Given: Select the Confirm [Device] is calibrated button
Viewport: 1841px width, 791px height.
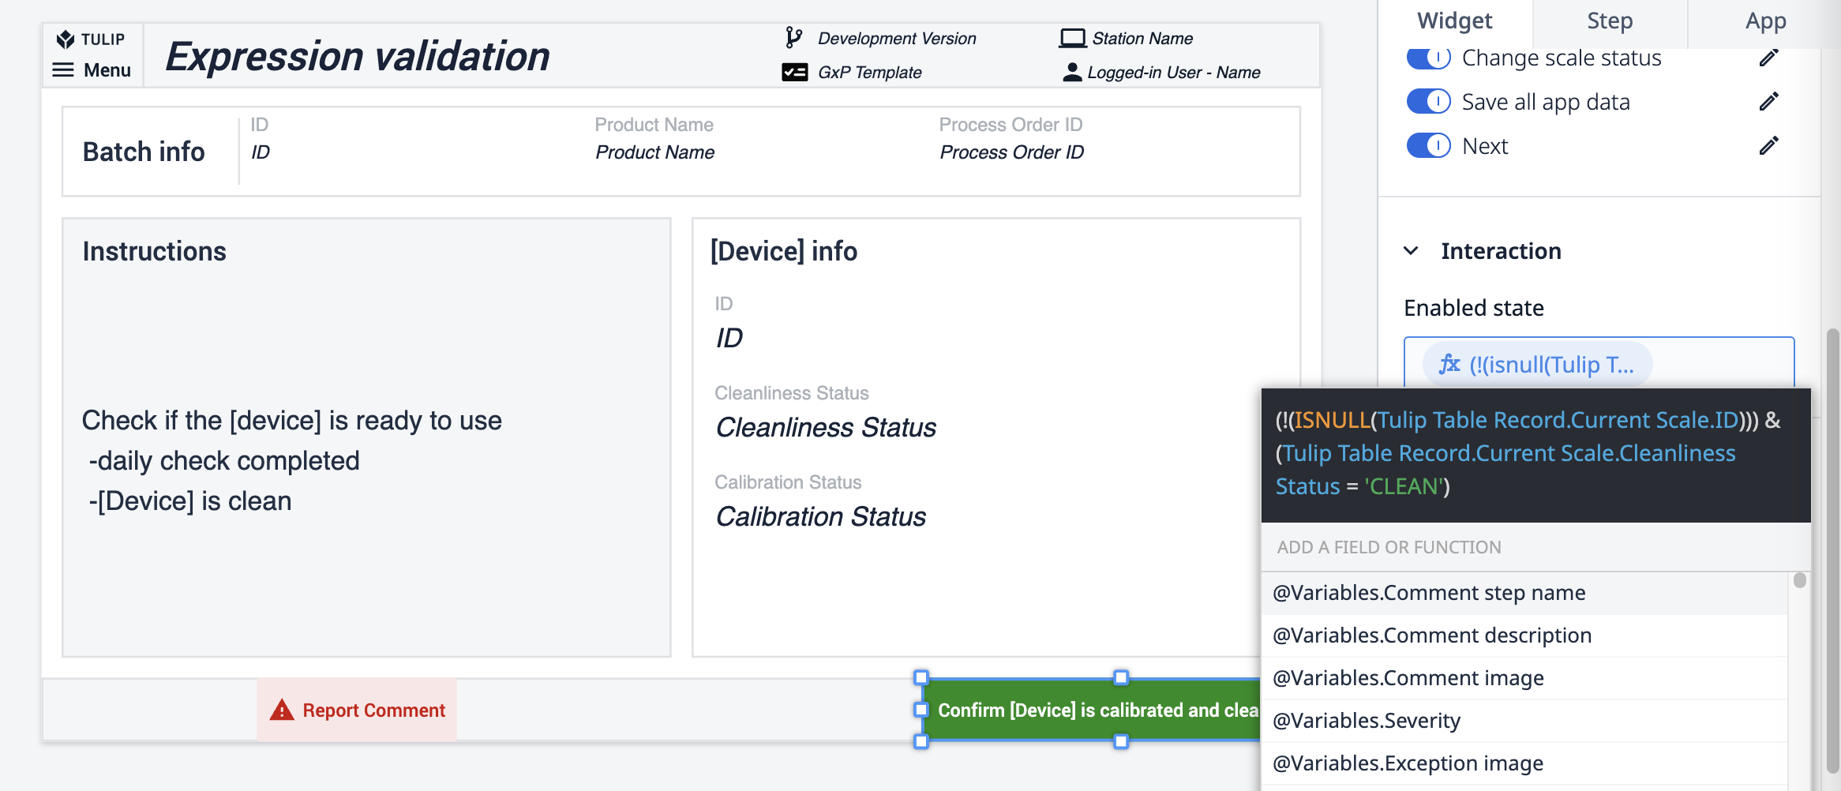Looking at the screenshot, I should tap(1091, 710).
